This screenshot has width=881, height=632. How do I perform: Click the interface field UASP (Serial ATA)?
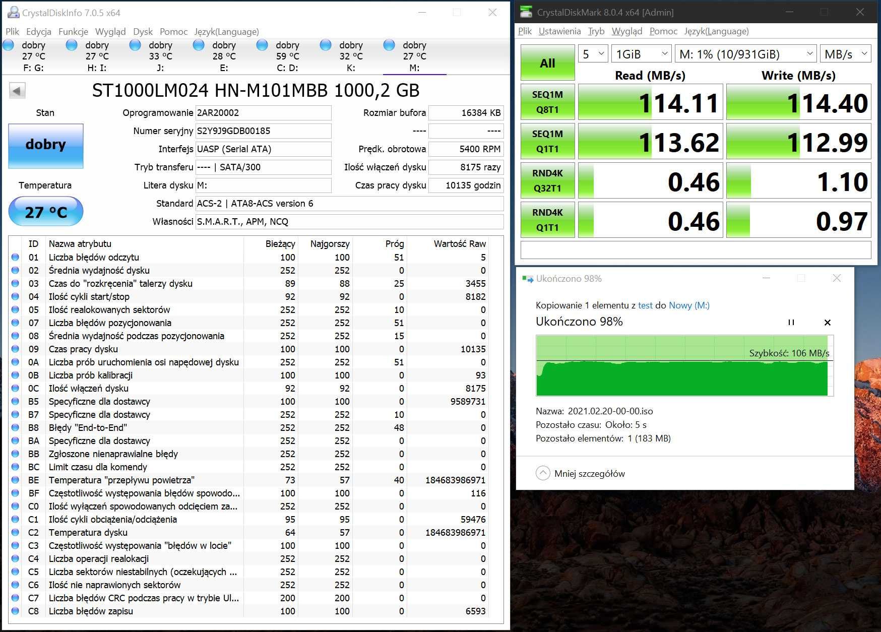[x=263, y=149]
